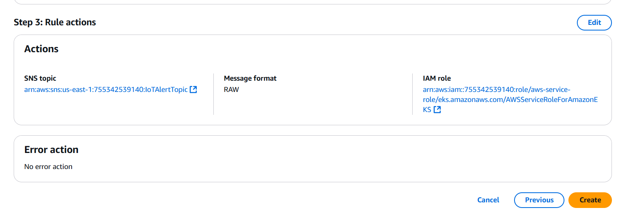
Task: Create the rule with the Create button
Action: click(x=590, y=200)
